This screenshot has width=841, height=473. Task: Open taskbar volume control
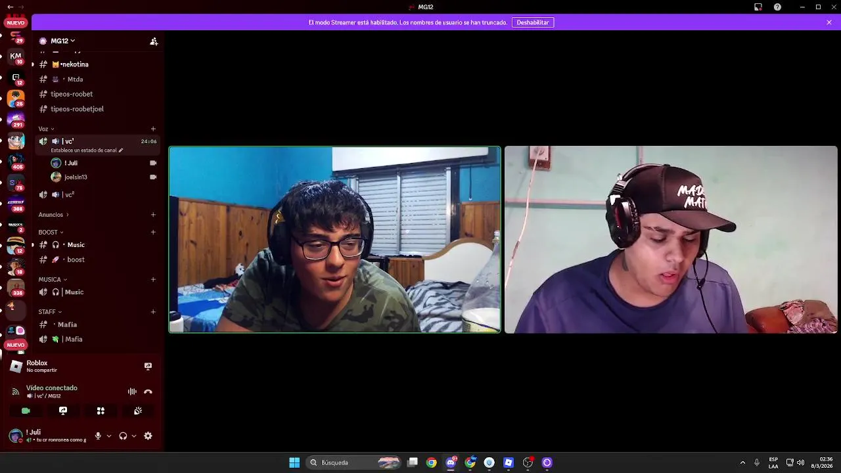point(800,462)
